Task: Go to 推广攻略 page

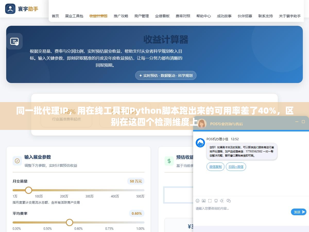Action: coord(121,16)
